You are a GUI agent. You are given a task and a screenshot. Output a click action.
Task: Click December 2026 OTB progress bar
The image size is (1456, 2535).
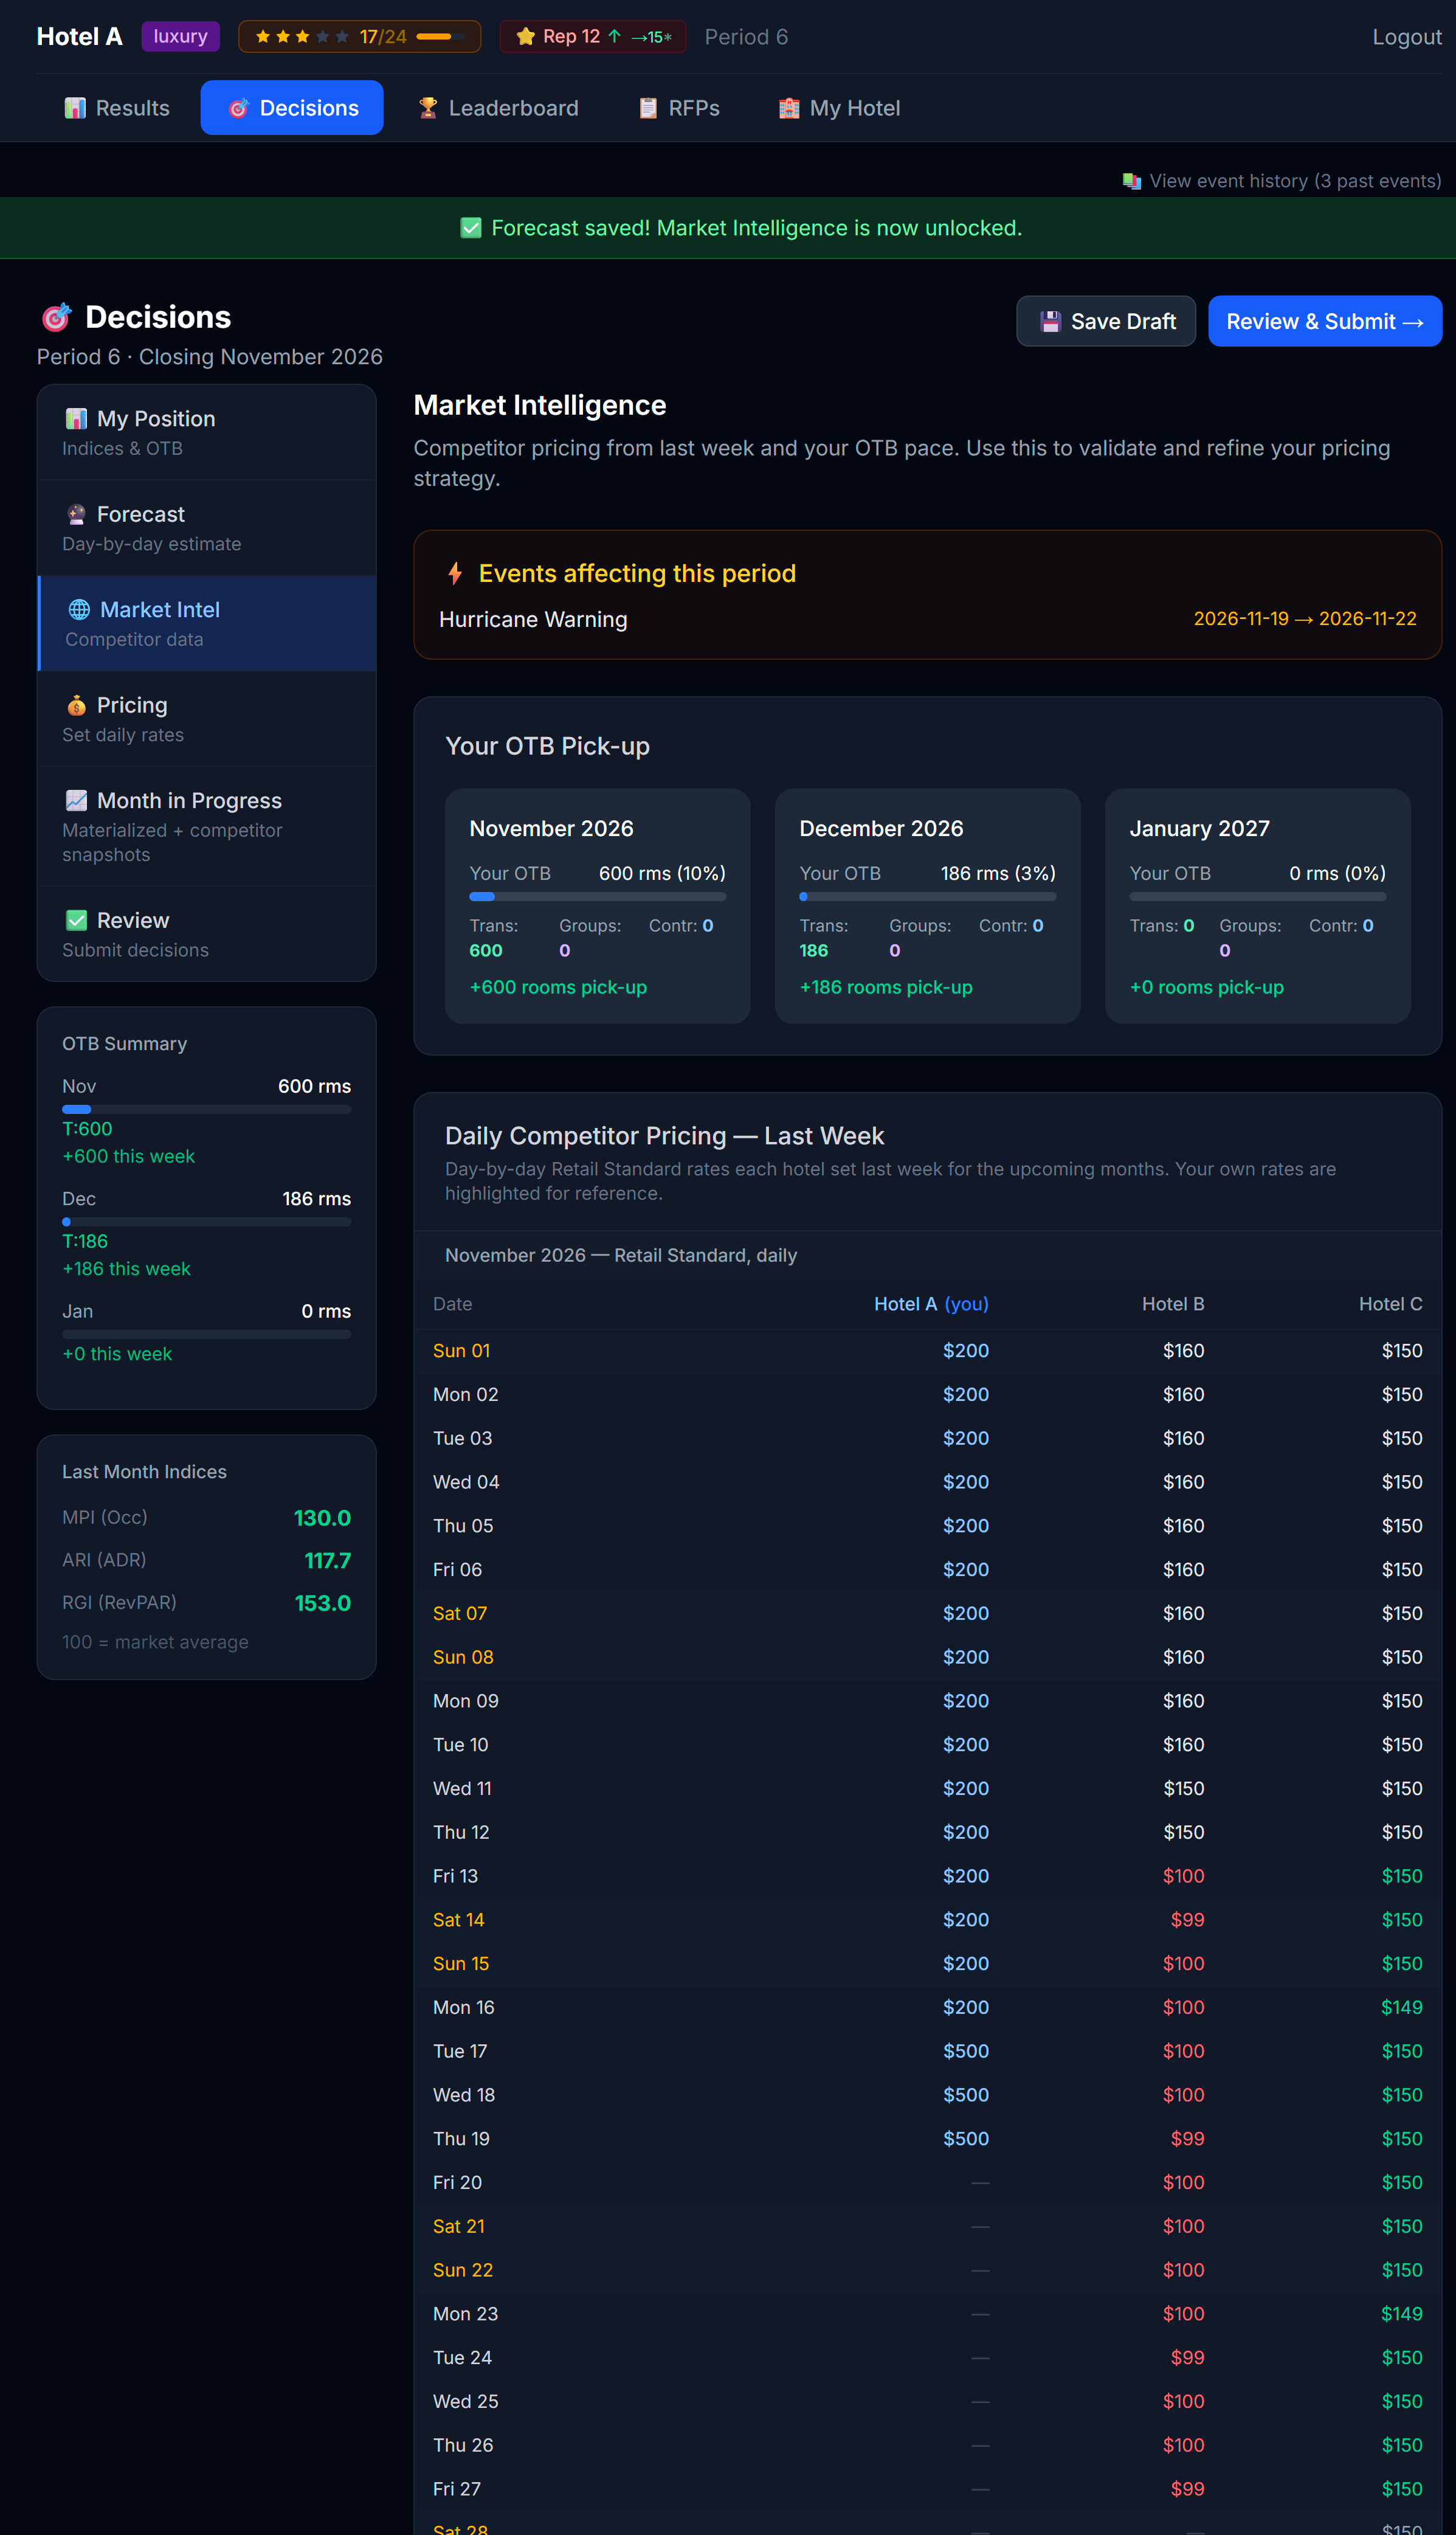click(x=928, y=897)
